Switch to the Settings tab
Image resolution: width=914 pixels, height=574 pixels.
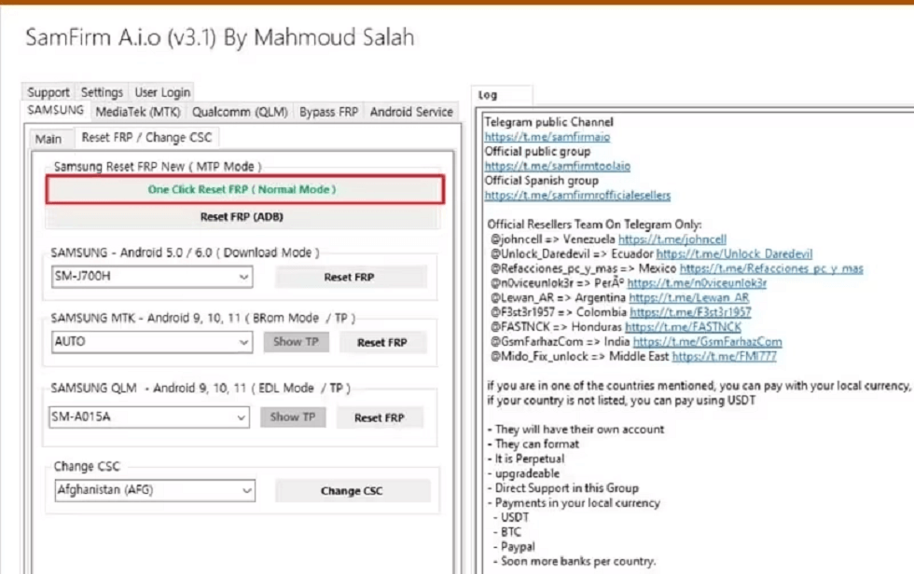(102, 92)
